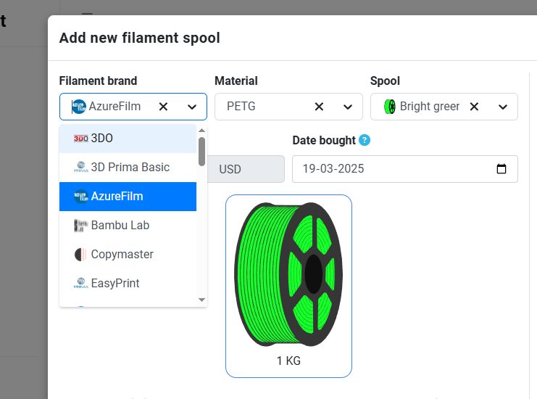The image size is (537, 399).
Task: Clear the AzureFilm brand selection
Action: point(163,107)
